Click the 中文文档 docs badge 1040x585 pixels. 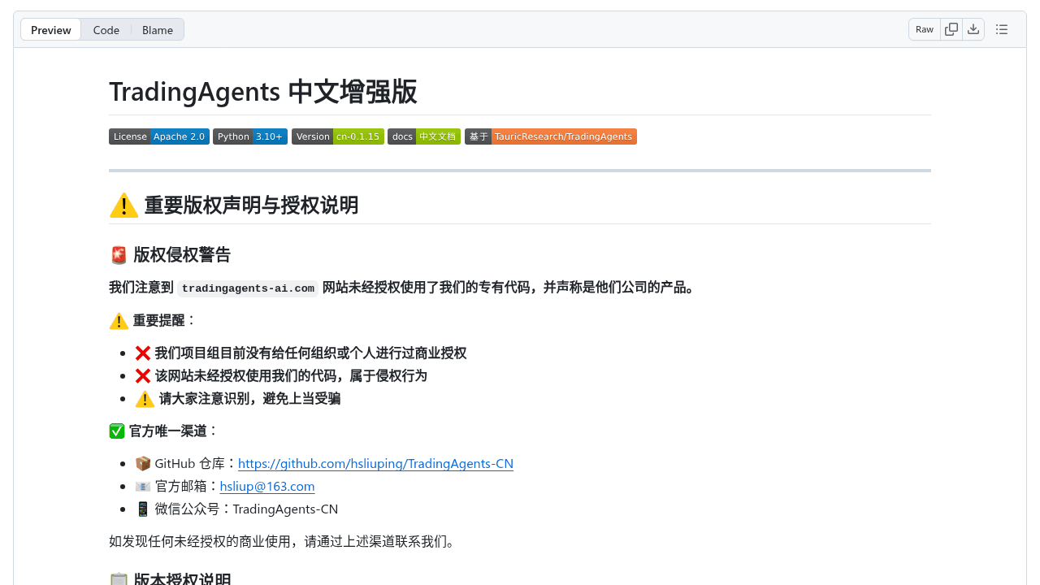(424, 136)
